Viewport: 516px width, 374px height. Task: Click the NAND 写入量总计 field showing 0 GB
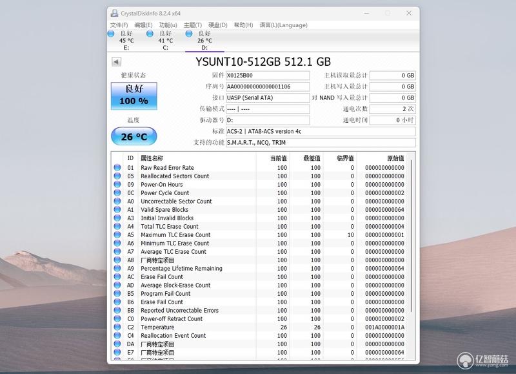(393, 98)
